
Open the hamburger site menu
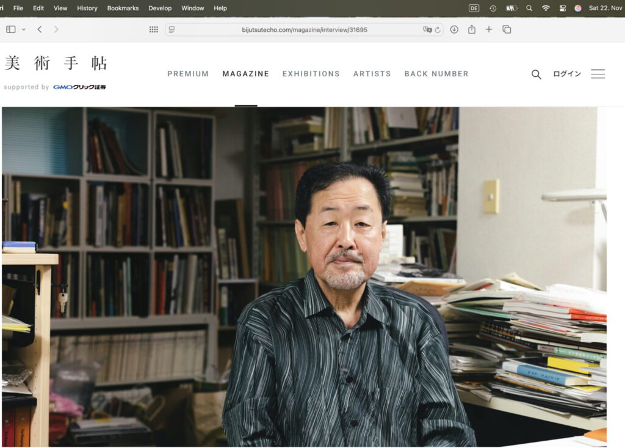598,74
